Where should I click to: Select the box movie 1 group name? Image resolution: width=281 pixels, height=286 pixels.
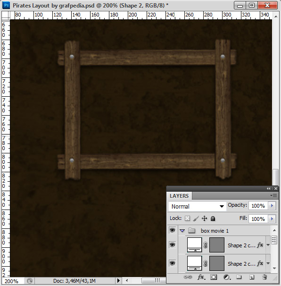(x=215, y=231)
